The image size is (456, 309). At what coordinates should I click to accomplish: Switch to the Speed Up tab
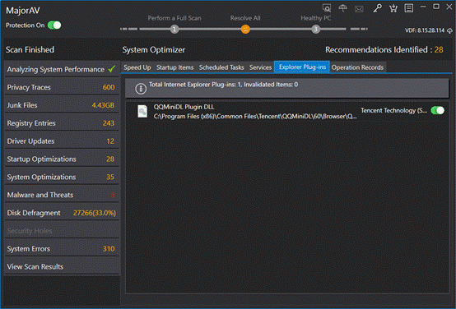pos(137,67)
